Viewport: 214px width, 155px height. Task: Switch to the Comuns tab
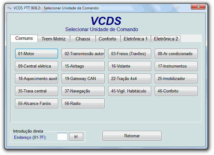point(24,38)
